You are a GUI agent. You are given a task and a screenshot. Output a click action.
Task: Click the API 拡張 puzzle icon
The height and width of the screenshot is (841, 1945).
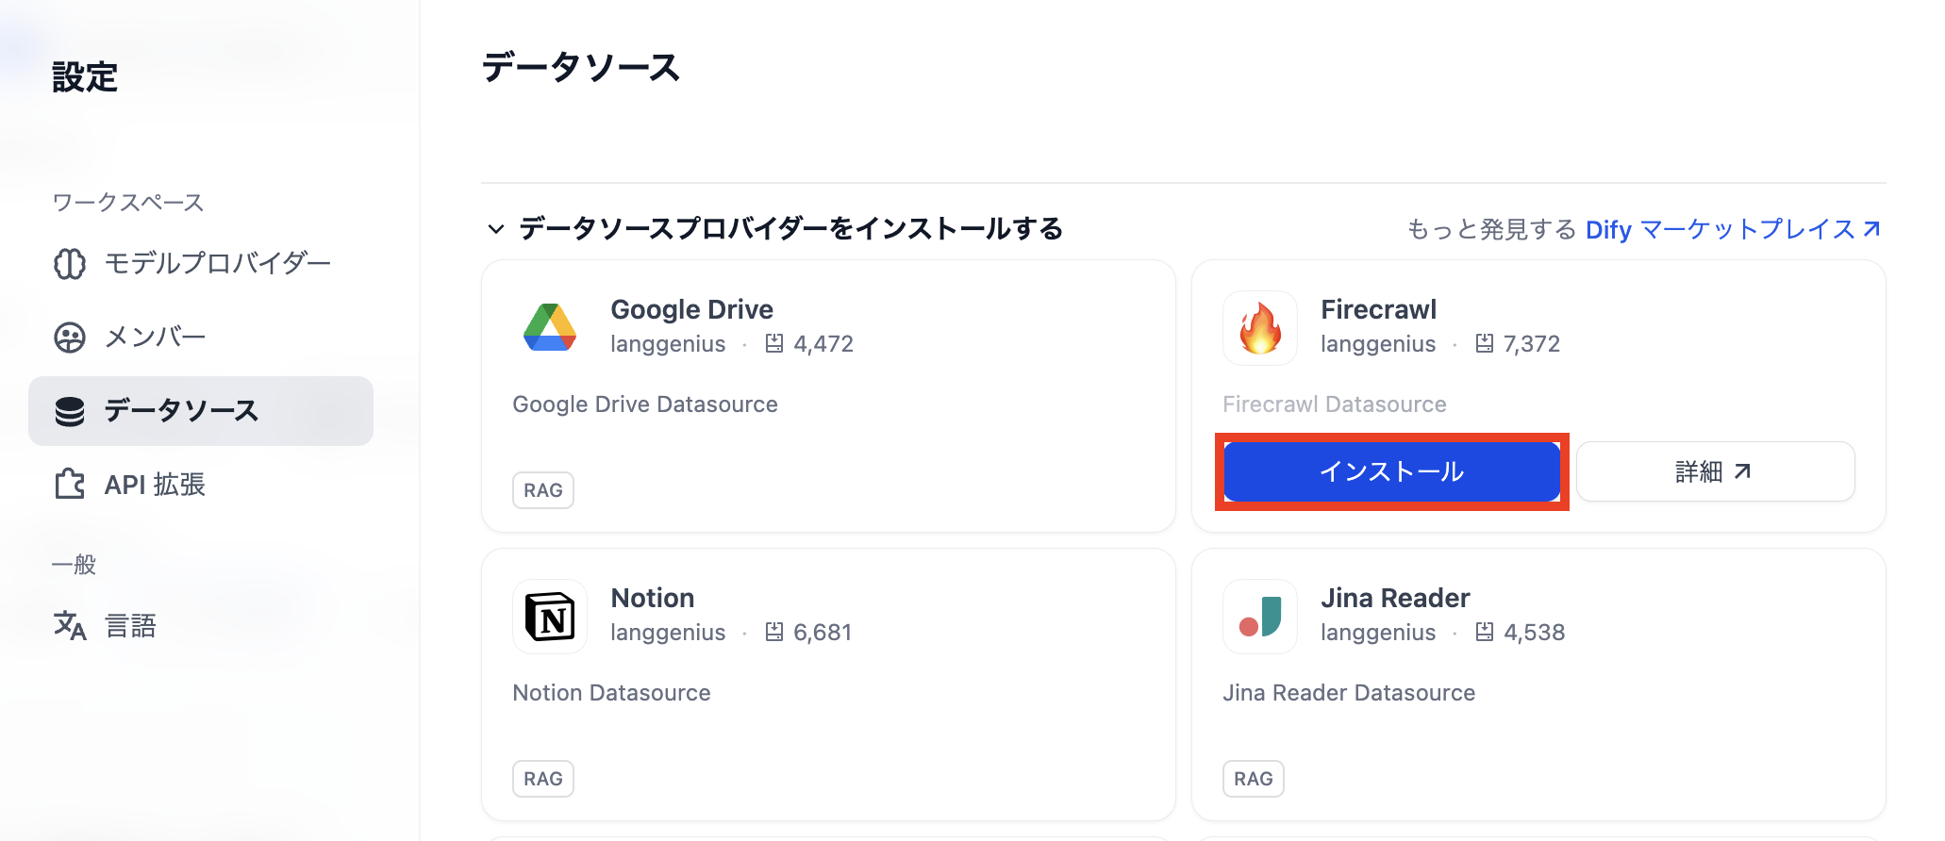point(70,485)
